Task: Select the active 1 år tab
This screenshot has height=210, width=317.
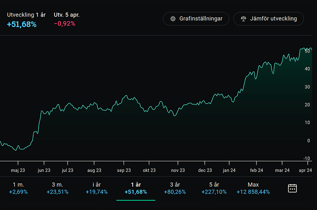Action: tap(136, 188)
